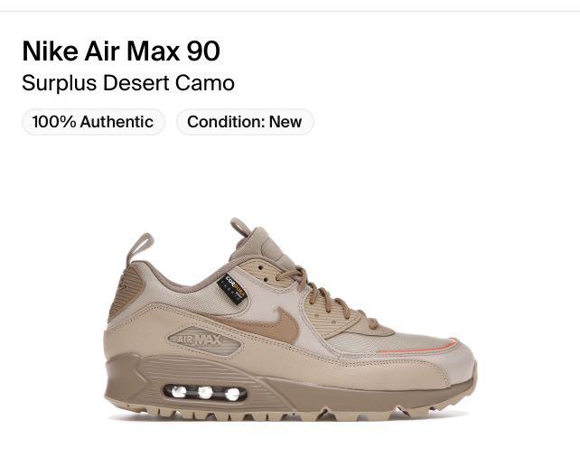Click the word "Camo" in the subtitle
Viewport: 580px width, 457px height.
pos(204,83)
